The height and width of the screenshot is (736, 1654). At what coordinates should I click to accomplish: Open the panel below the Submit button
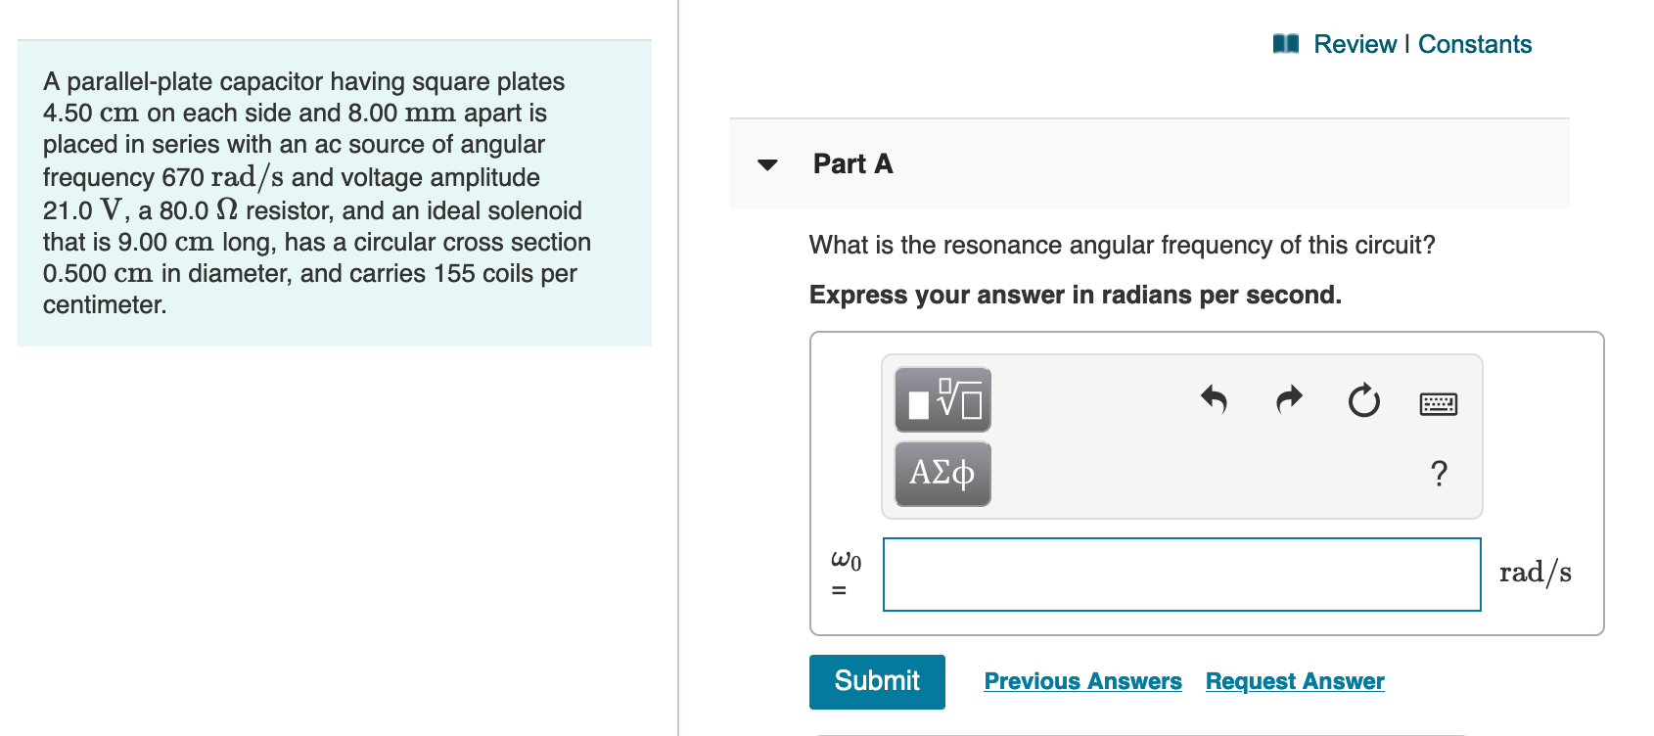pos(1174,732)
